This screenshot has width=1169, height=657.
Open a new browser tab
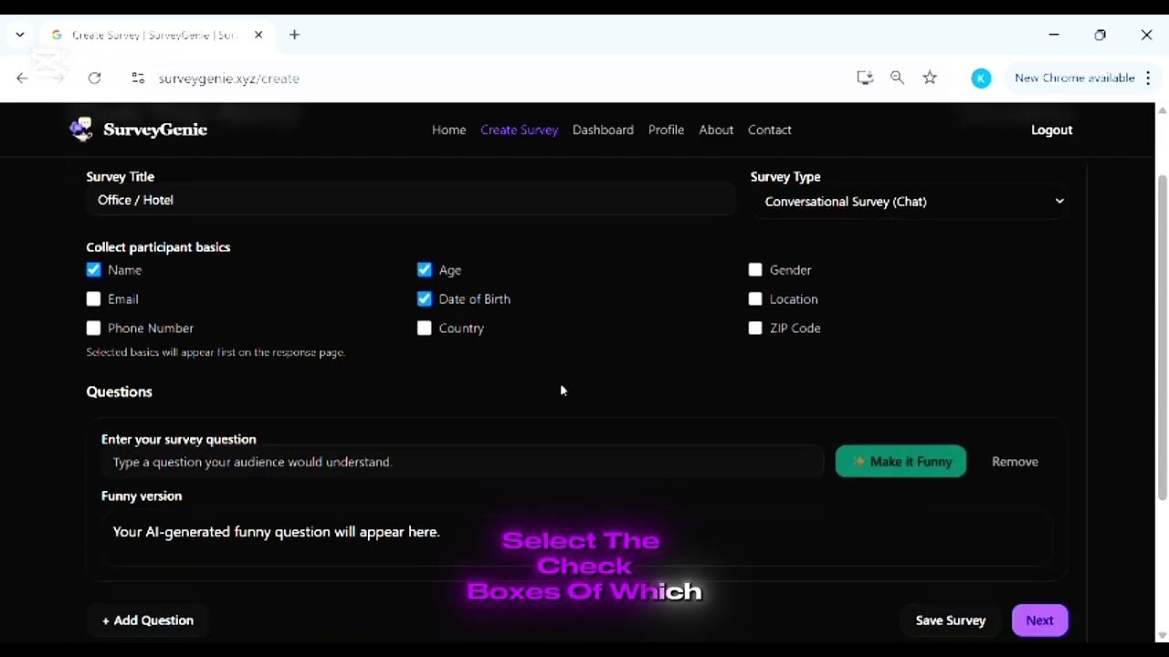tap(294, 35)
